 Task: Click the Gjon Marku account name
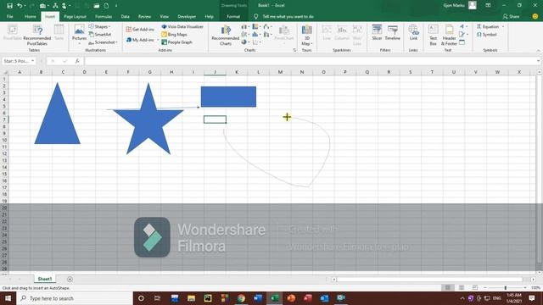[x=454, y=5]
